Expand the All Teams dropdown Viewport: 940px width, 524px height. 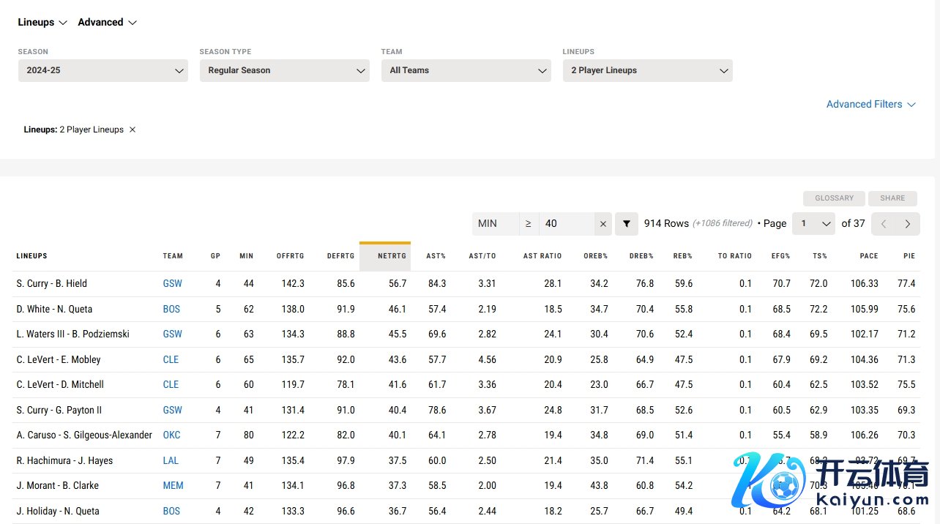[x=466, y=70]
